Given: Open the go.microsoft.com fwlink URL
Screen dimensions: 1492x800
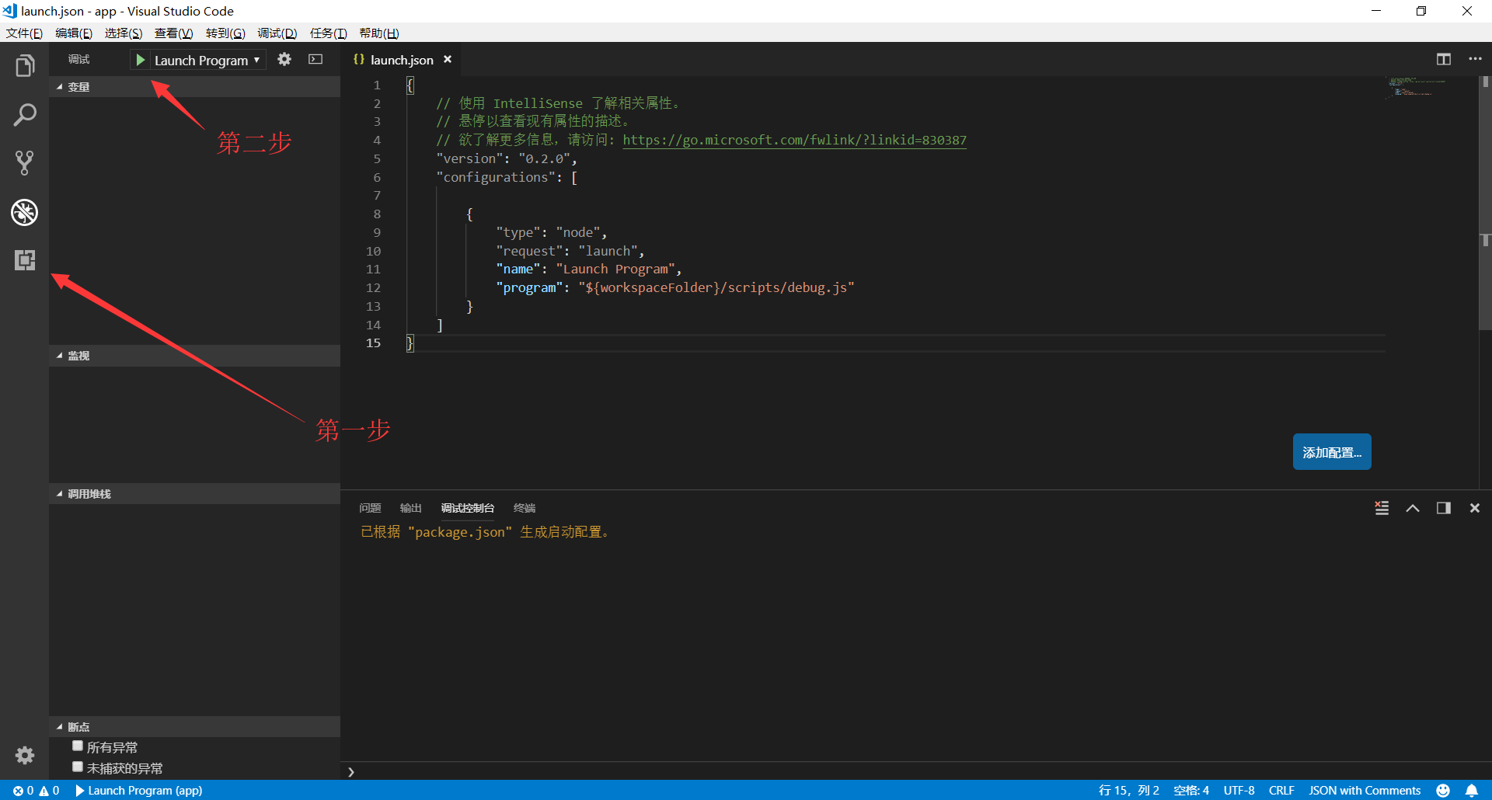Looking at the screenshot, I should 794,140.
